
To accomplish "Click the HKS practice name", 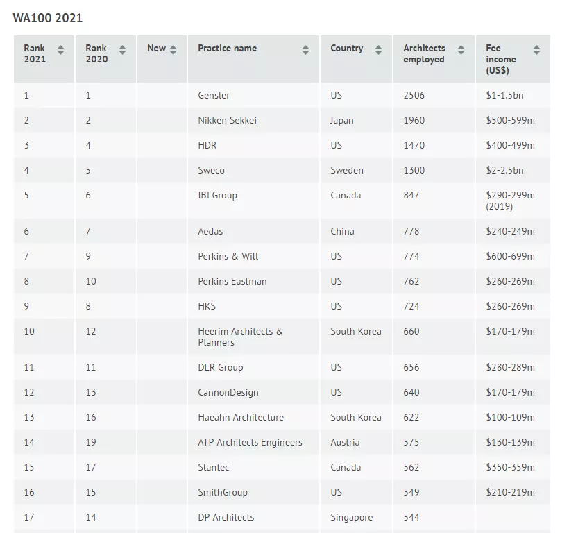I will pyautogui.click(x=207, y=306).
